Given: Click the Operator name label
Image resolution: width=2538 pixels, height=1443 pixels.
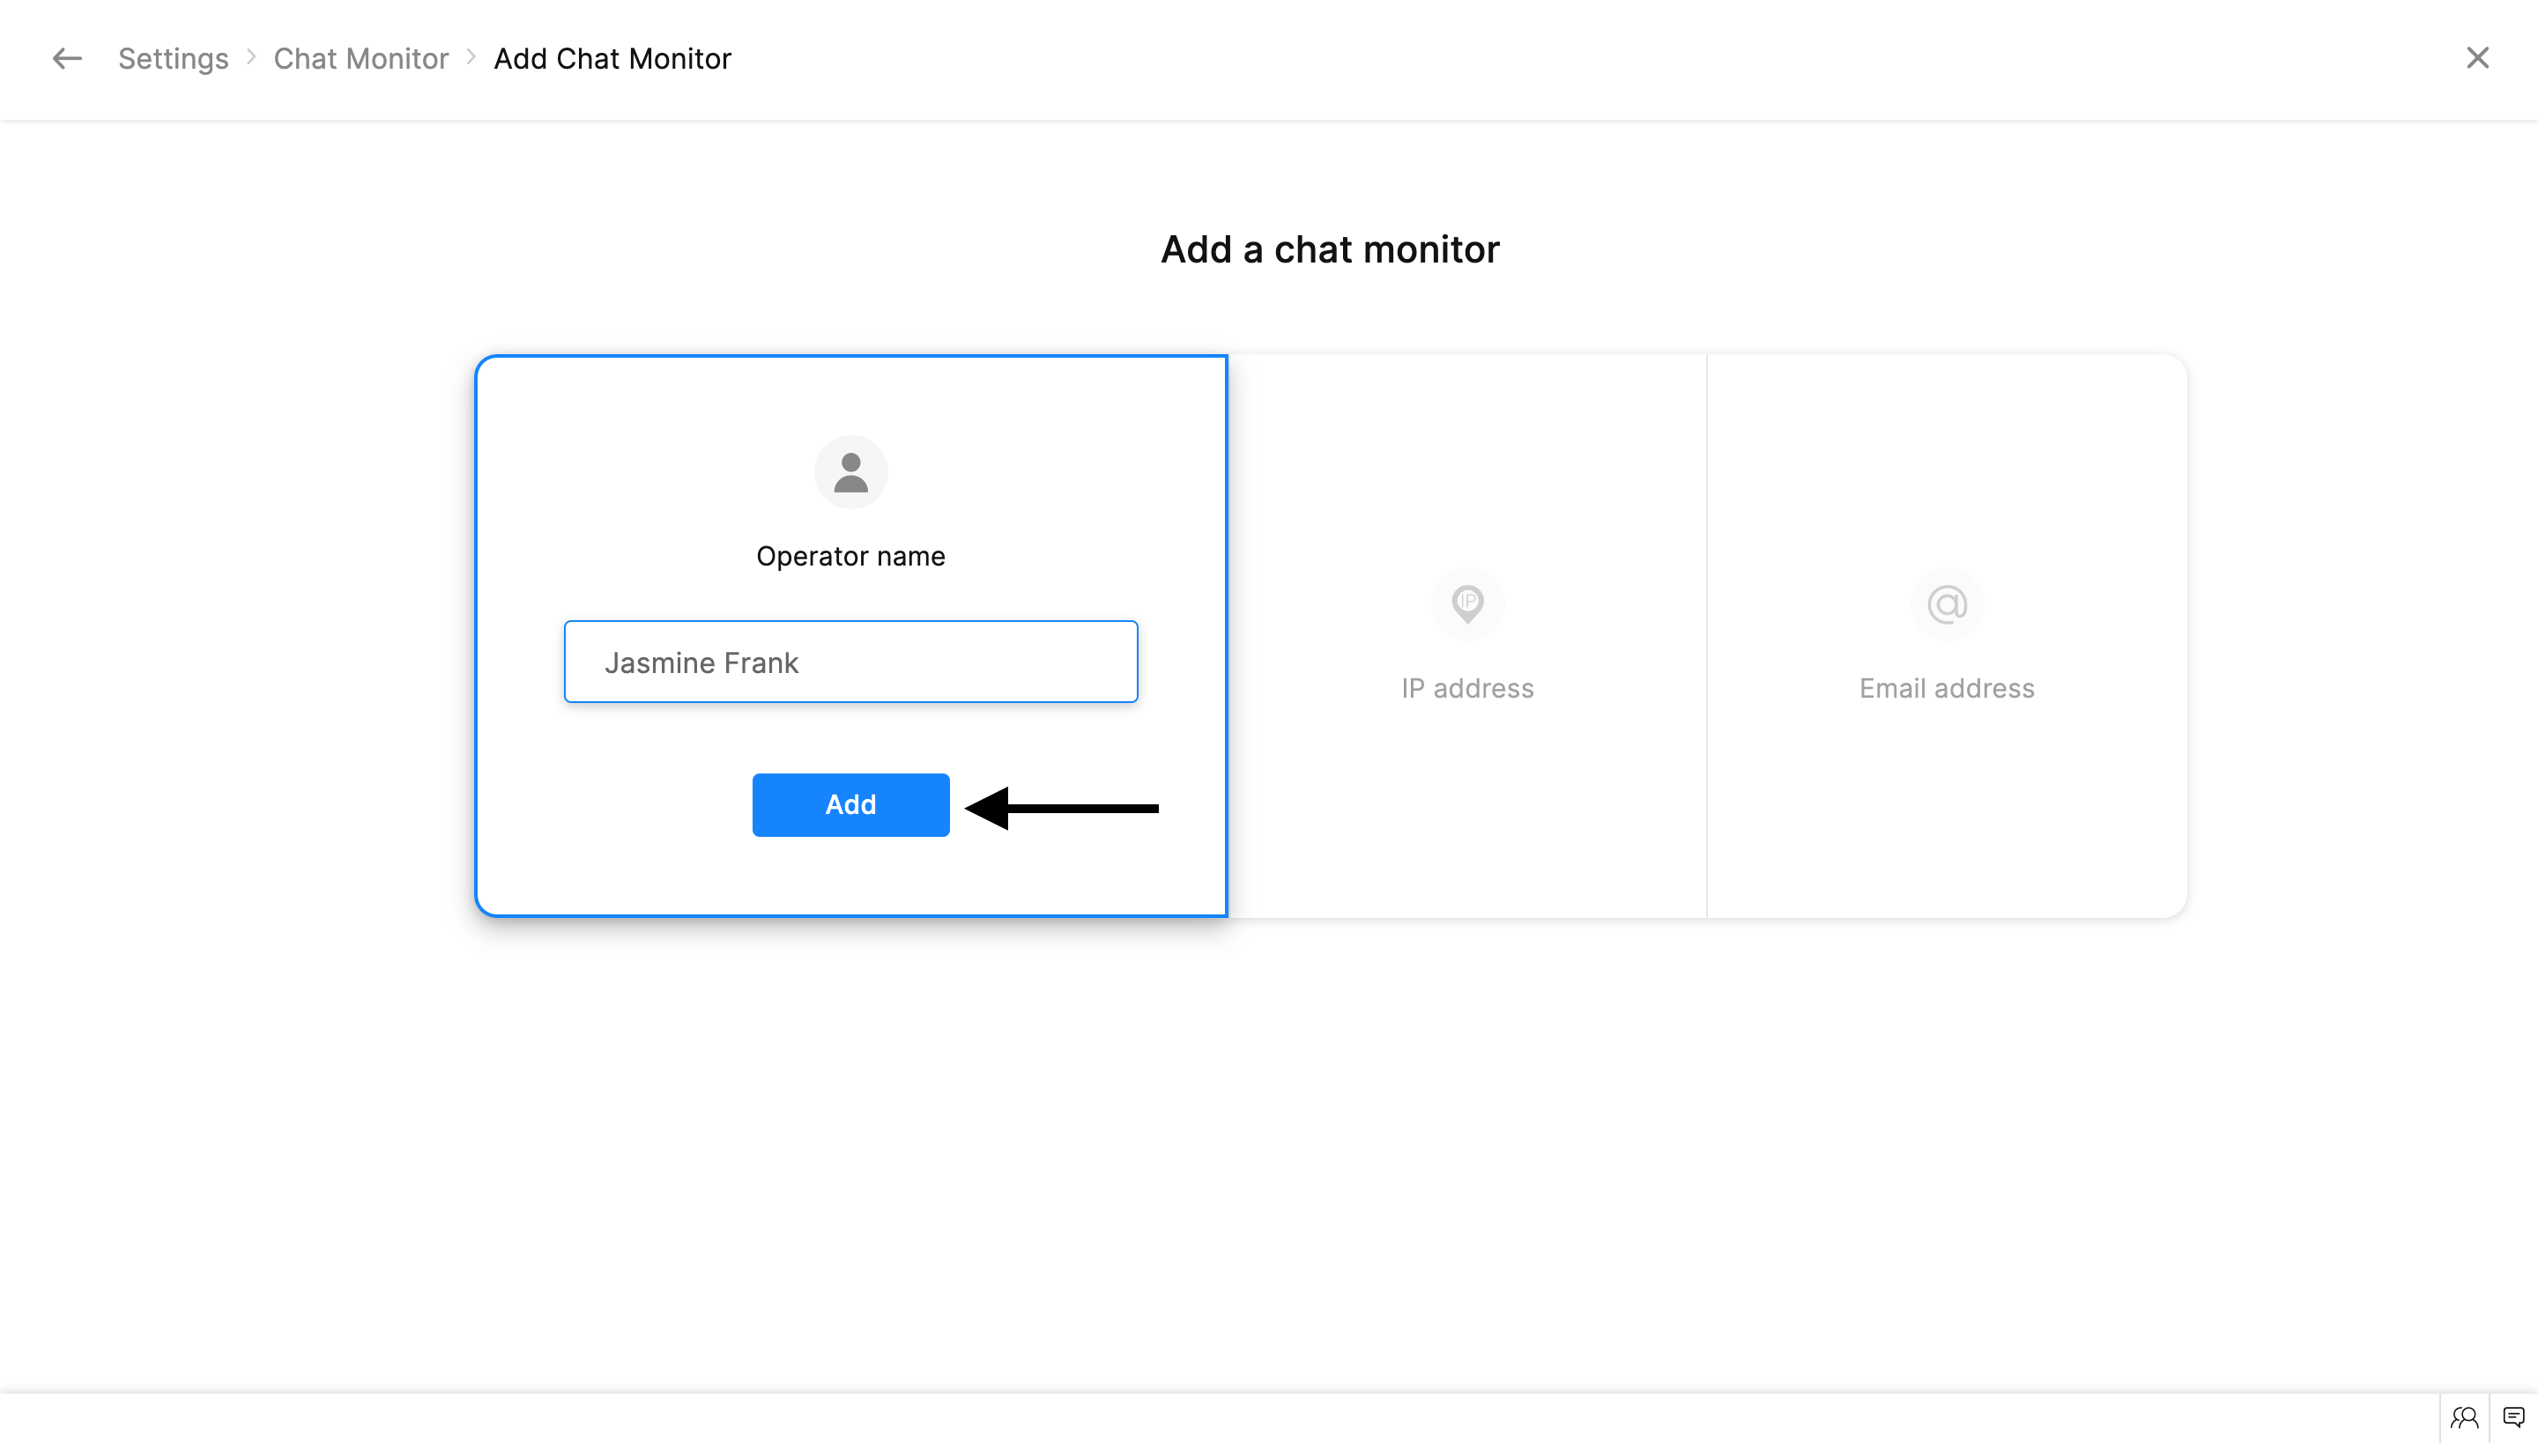Looking at the screenshot, I should 850,556.
